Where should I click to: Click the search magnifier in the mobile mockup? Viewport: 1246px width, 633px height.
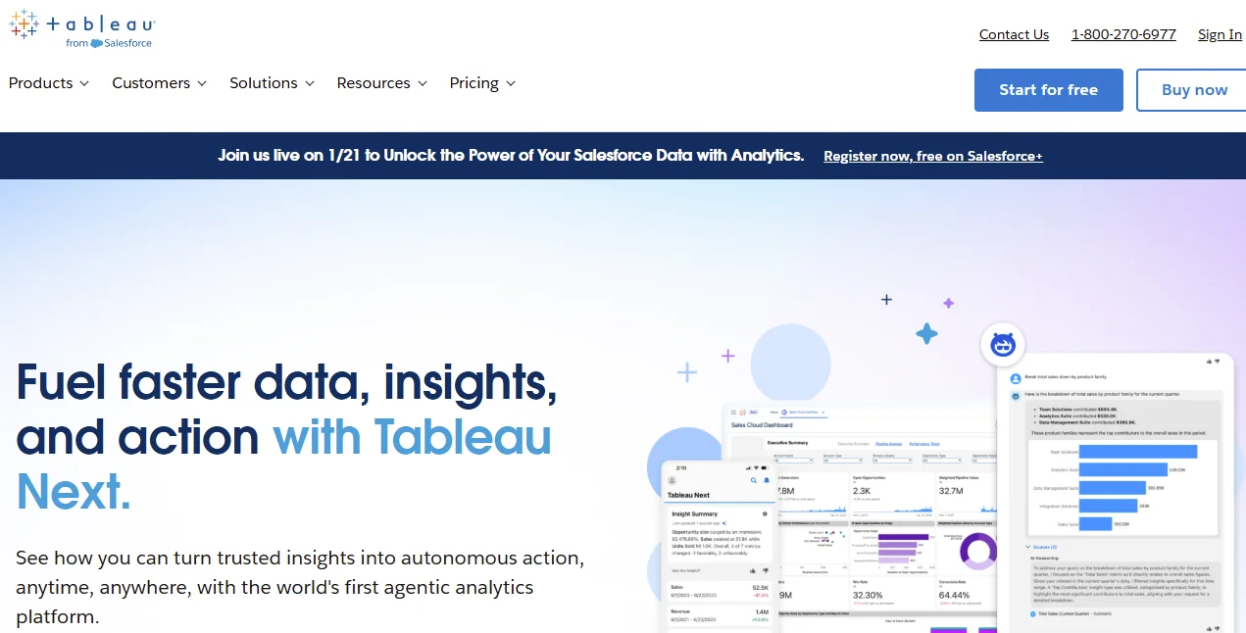click(754, 480)
